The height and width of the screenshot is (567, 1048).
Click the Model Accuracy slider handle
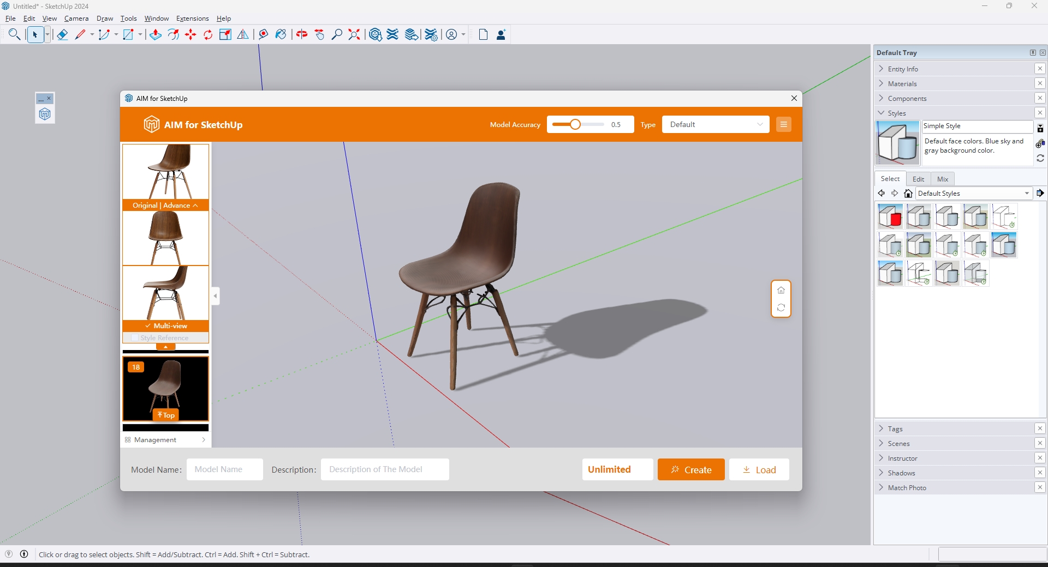(575, 124)
